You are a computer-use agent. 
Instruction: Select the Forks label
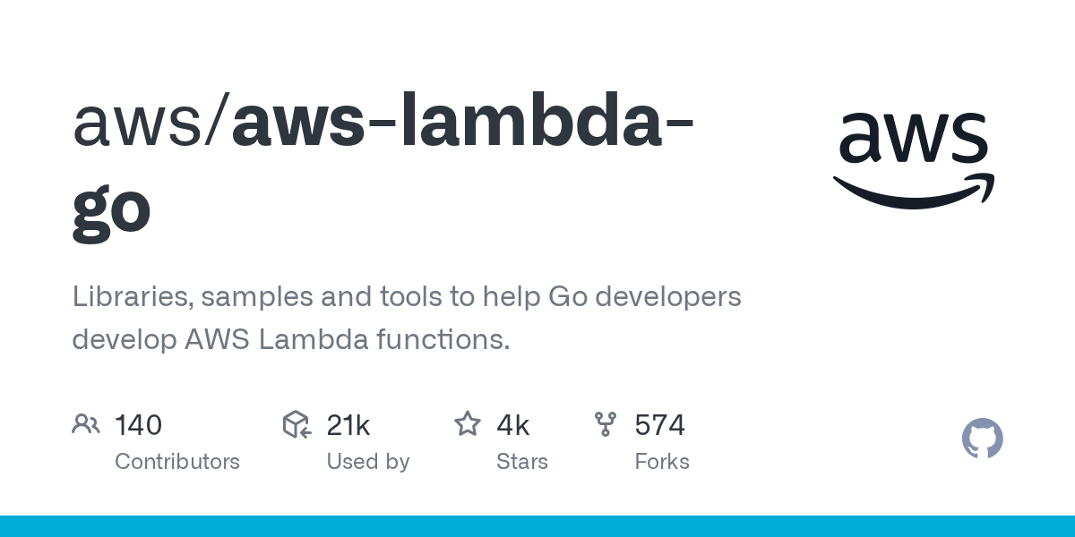pos(662,462)
